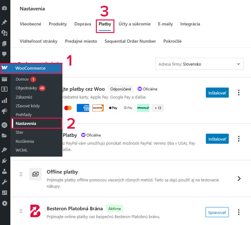Open Rozšírenia submenu item

click(25, 141)
